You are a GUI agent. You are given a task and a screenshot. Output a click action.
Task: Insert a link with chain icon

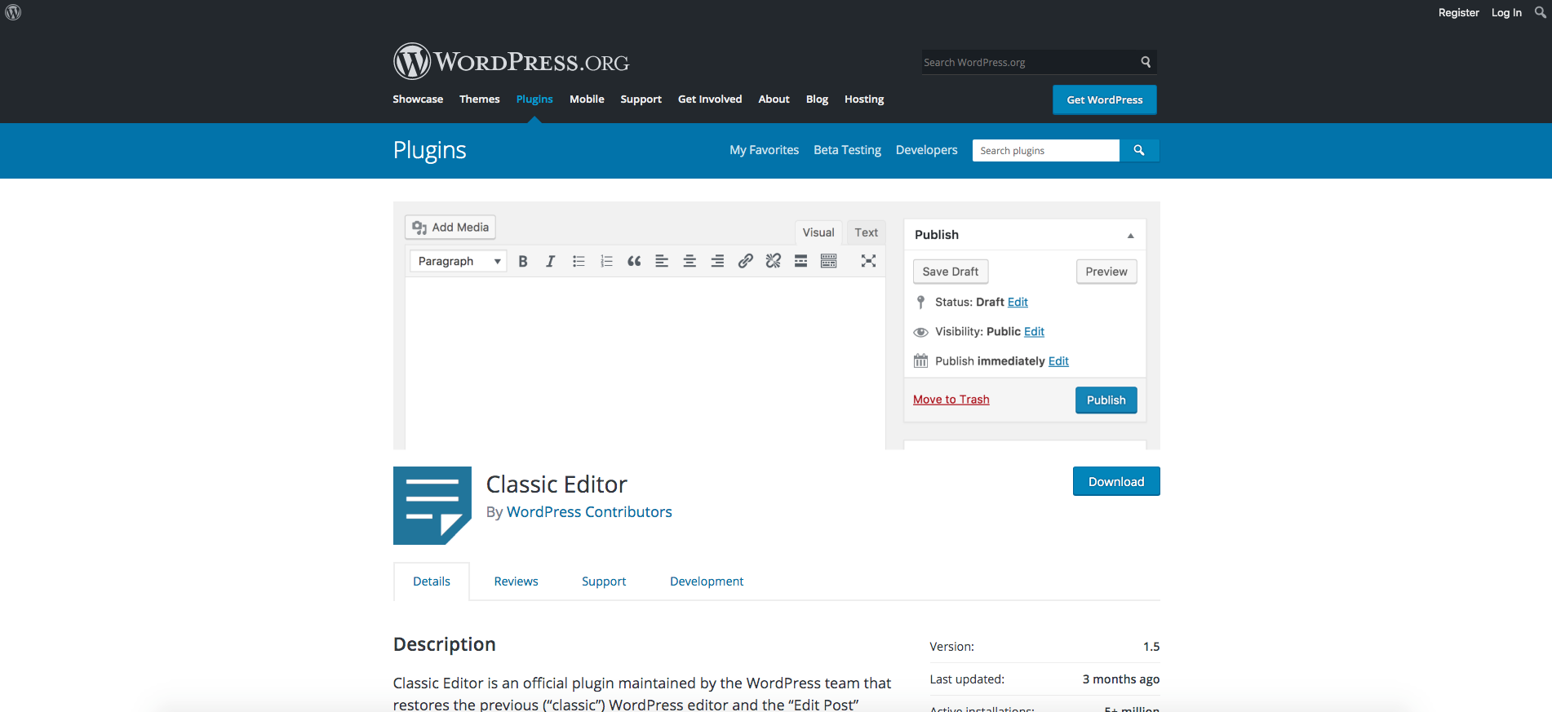[745, 261]
